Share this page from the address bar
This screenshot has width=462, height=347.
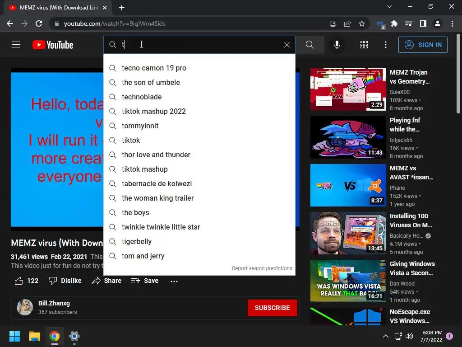pyautogui.click(x=347, y=23)
